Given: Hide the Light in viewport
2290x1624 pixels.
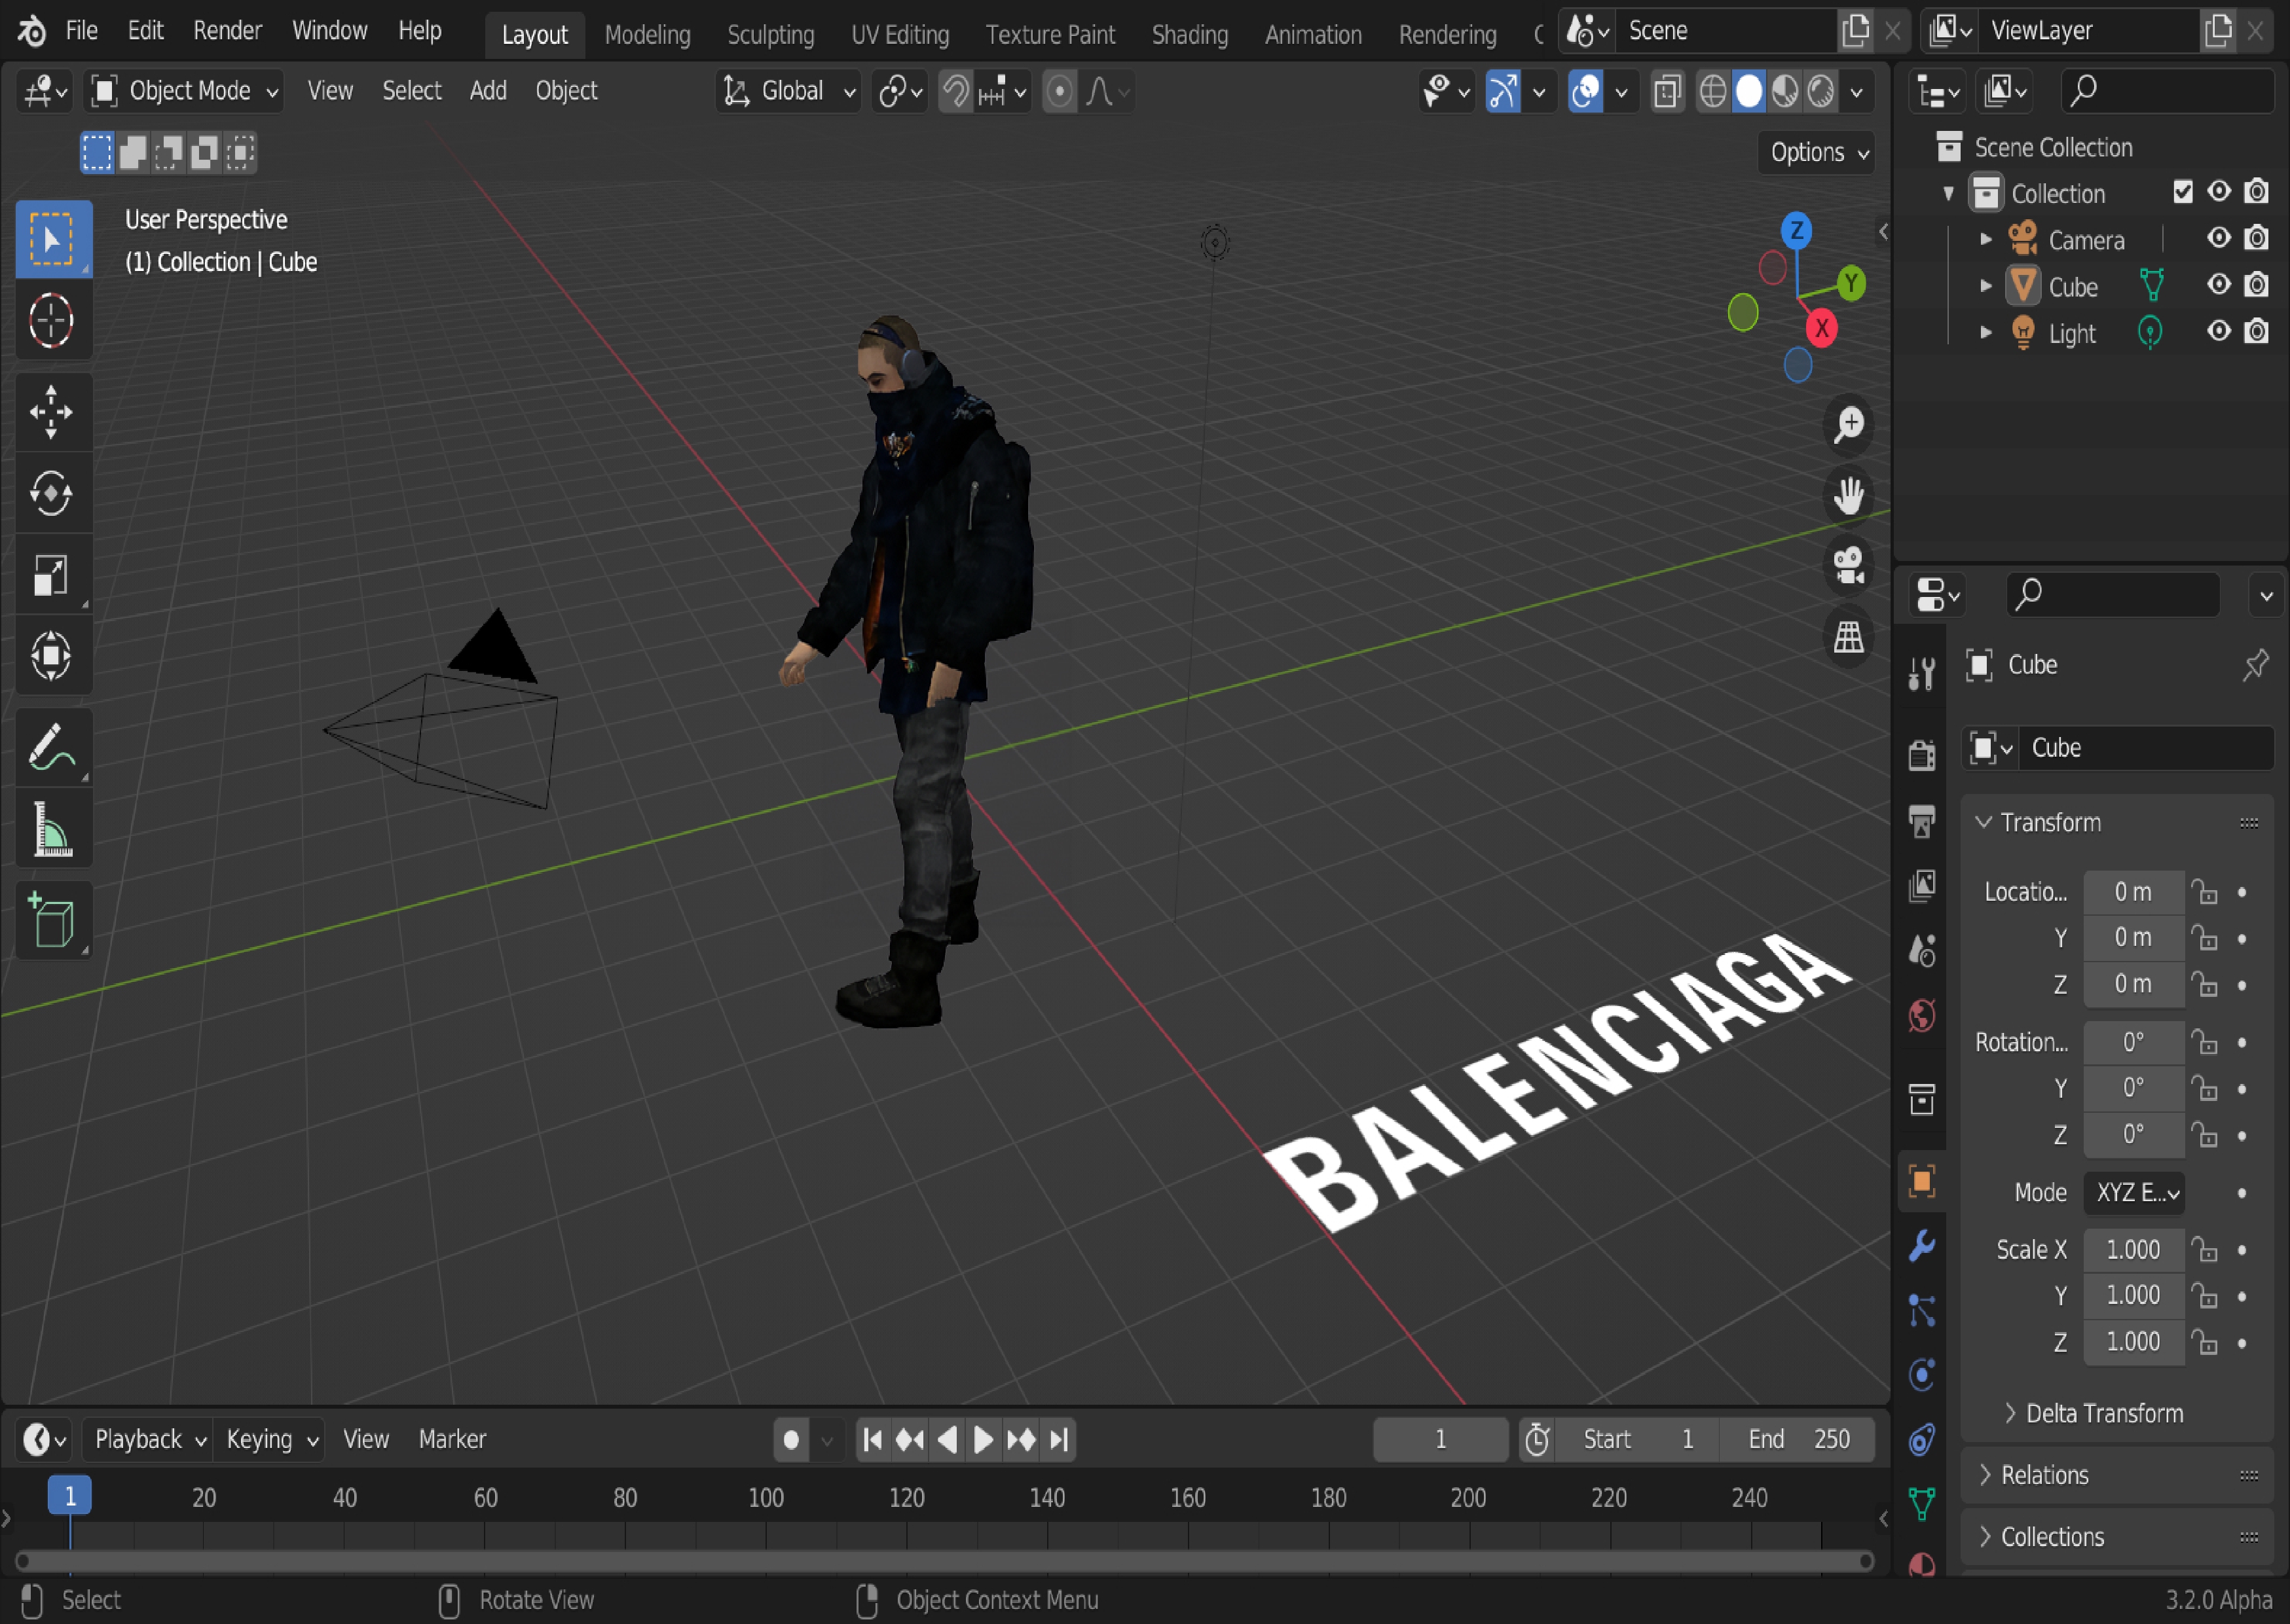Looking at the screenshot, I should tap(2218, 332).
